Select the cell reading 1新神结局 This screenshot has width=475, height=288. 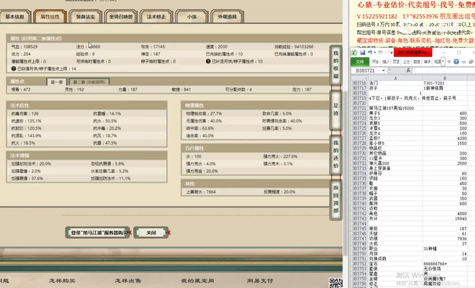coord(445,88)
